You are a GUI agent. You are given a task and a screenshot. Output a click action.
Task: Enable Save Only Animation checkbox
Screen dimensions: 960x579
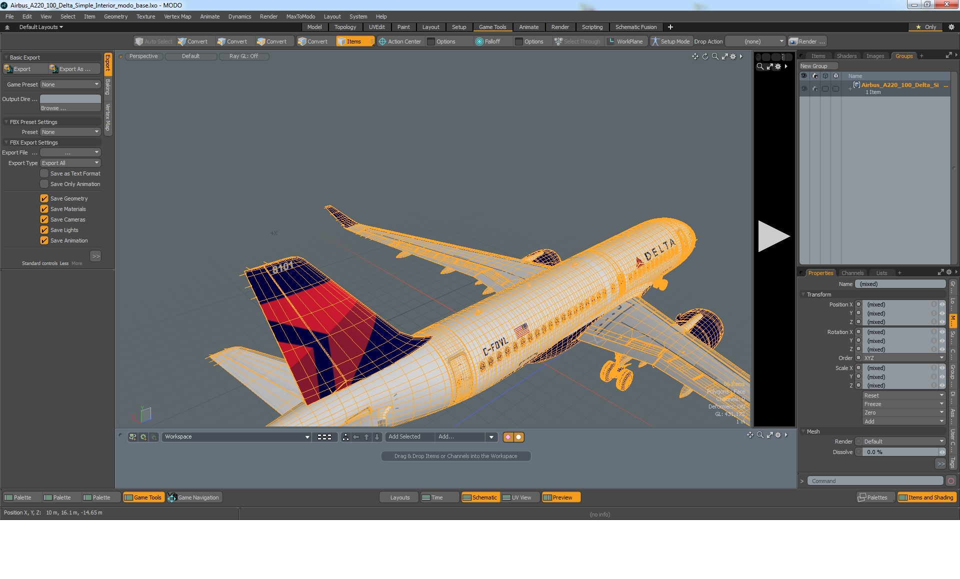point(44,184)
